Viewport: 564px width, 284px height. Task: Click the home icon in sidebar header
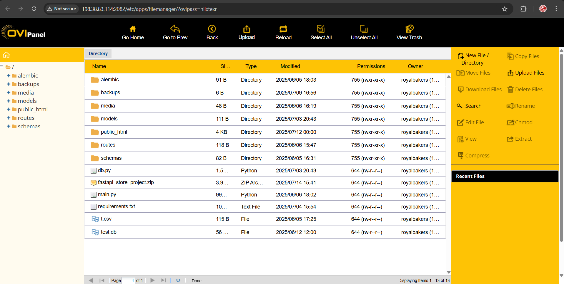(6, 55)
